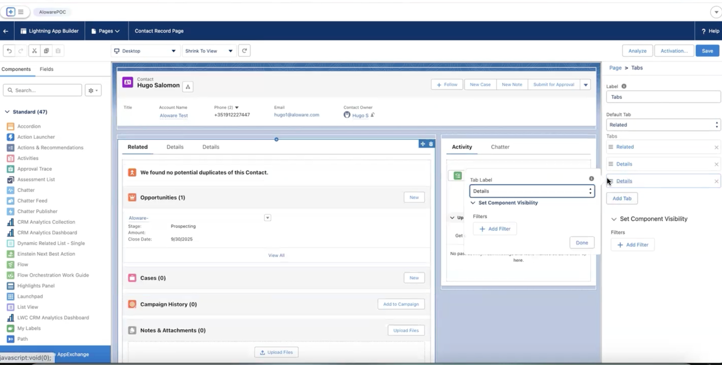Click the move icon on the Tabs component
The width and height of the screenshot is (722, 365).
423,144
